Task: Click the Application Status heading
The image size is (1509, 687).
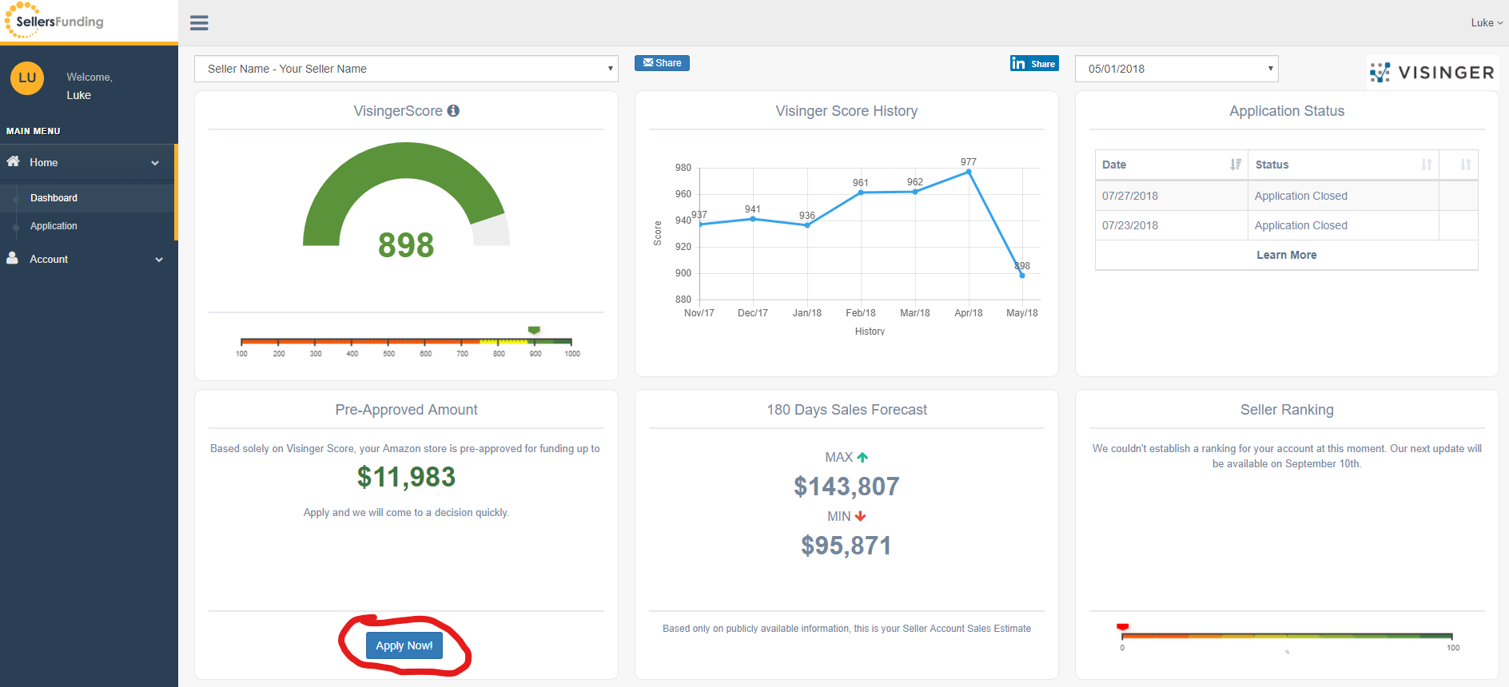Action: [x=1287, y=111]
